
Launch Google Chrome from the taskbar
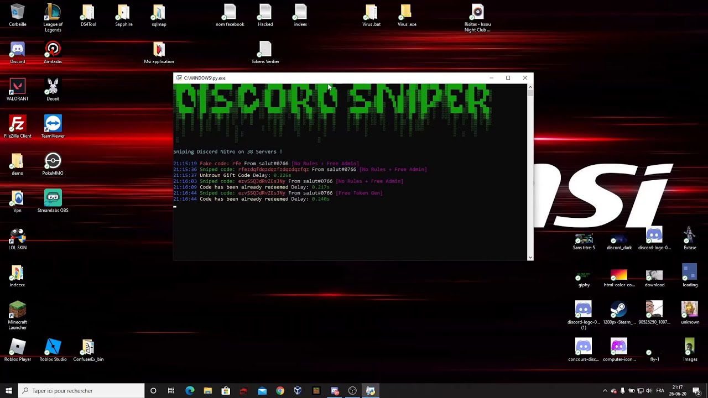280,391
